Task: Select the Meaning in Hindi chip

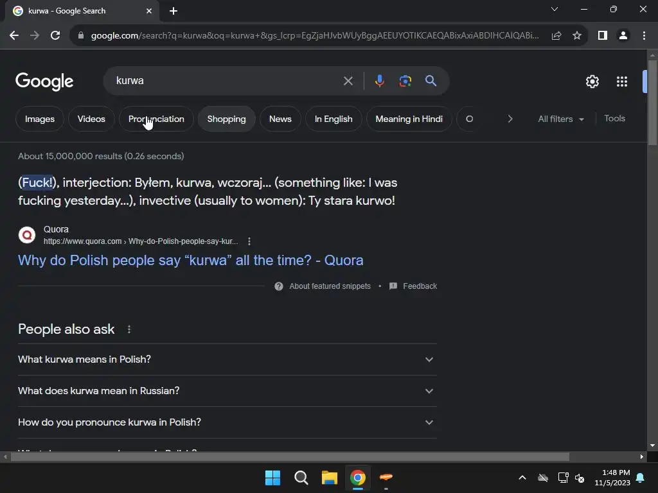Action: click(409, 119)
